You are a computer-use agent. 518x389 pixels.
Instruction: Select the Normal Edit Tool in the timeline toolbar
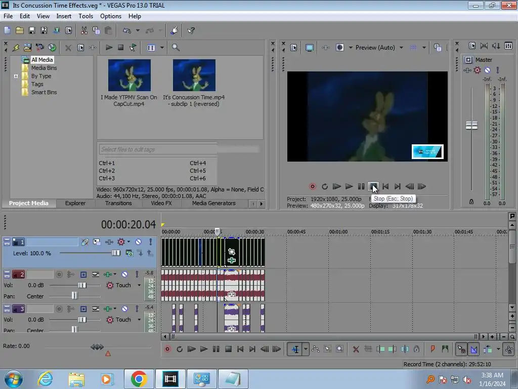295,349
